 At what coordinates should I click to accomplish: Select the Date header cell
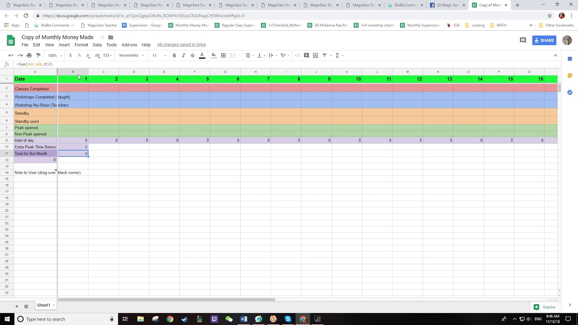[x=35, y=79]
